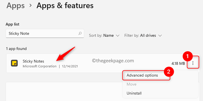Screen dimensions: 203x101
Task: Click the Microsoft Corporation publisher text
Action: pos(40,66)
